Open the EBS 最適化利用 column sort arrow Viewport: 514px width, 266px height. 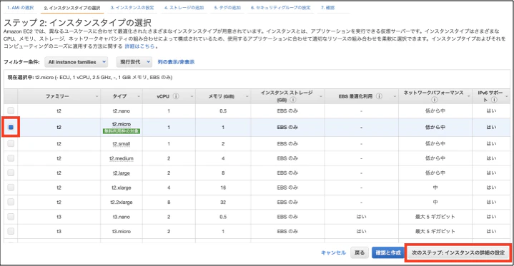tap(395, 96)
